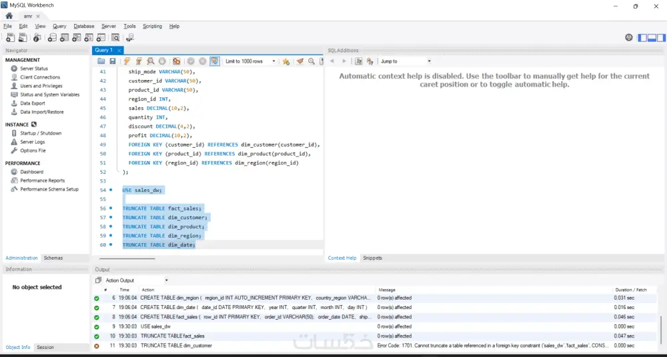Toggle the bottom output panel visibility

(652, 38)
